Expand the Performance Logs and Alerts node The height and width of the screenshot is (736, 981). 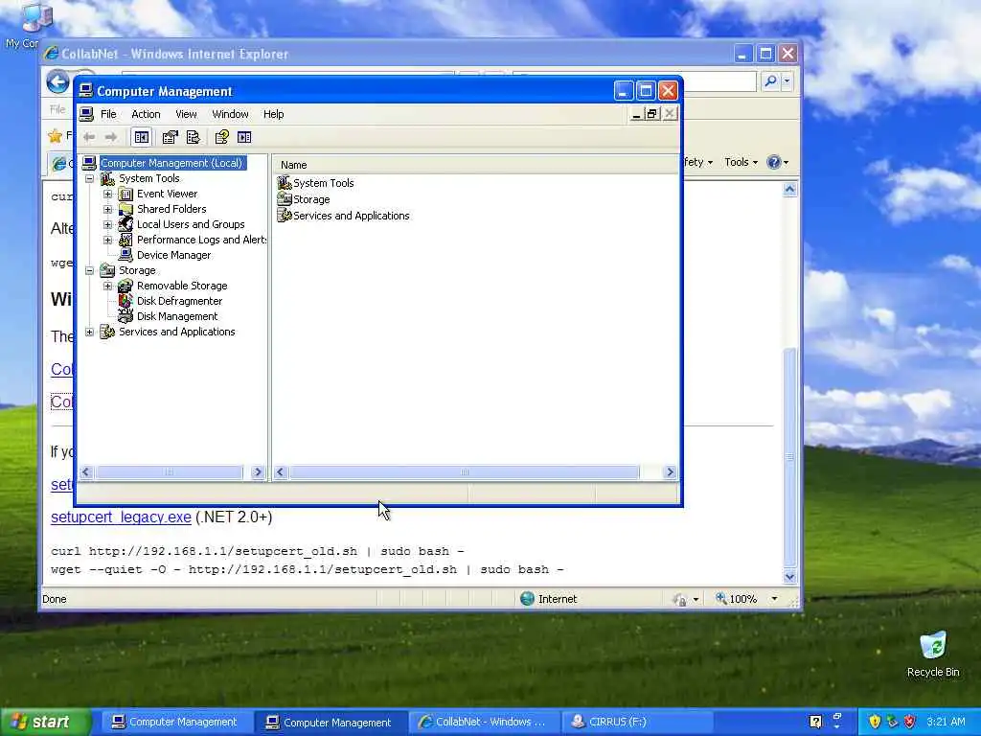[107, 241]
